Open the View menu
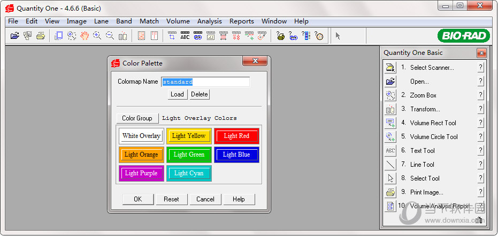The image size is (498, 236). pyautogui.click(x=52, y=21)
